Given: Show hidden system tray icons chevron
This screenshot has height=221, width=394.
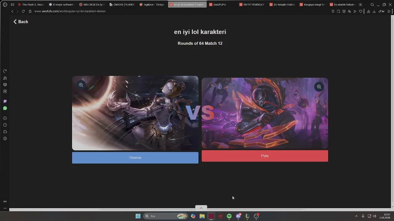Looking at the screenshot, I should 356,216.
